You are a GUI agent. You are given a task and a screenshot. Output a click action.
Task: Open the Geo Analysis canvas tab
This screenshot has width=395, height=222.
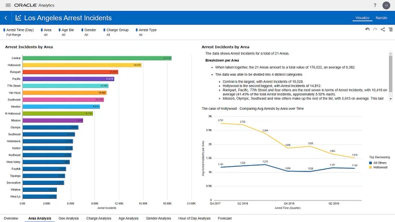pos(69,218)
